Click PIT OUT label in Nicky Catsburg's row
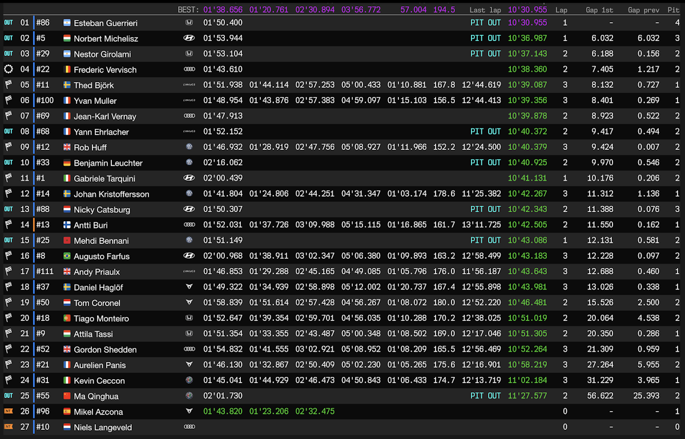The width and height of the screenshot is (685, 439). coord(485,209)
